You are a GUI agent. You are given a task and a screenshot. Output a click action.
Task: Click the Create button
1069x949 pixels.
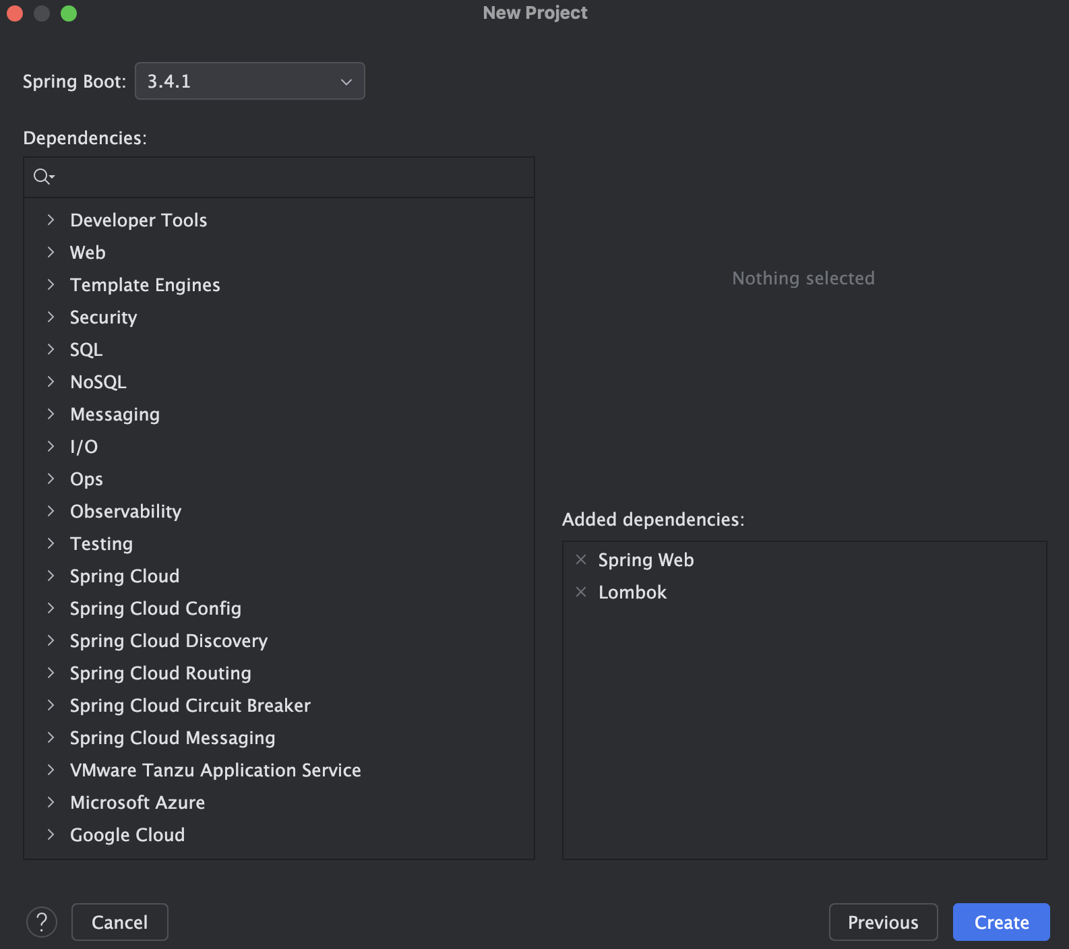1002,922
